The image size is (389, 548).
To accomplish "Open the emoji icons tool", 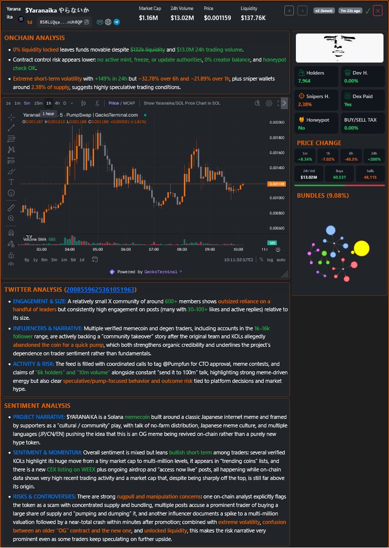I will 11,193.
